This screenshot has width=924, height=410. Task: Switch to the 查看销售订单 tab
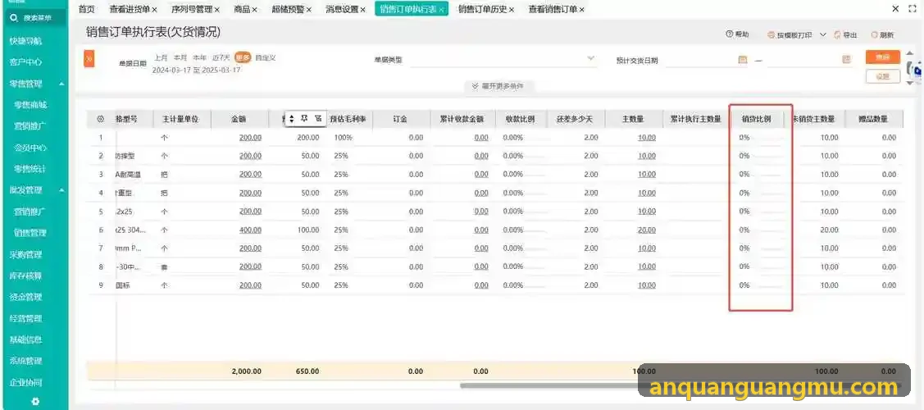coord(553,9)
